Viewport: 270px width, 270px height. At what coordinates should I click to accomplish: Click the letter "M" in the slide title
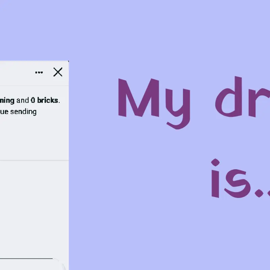(x=139, y=98)
